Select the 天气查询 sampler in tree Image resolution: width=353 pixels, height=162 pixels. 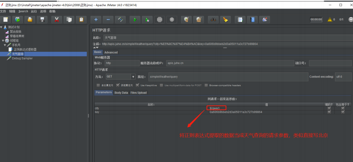18,54
